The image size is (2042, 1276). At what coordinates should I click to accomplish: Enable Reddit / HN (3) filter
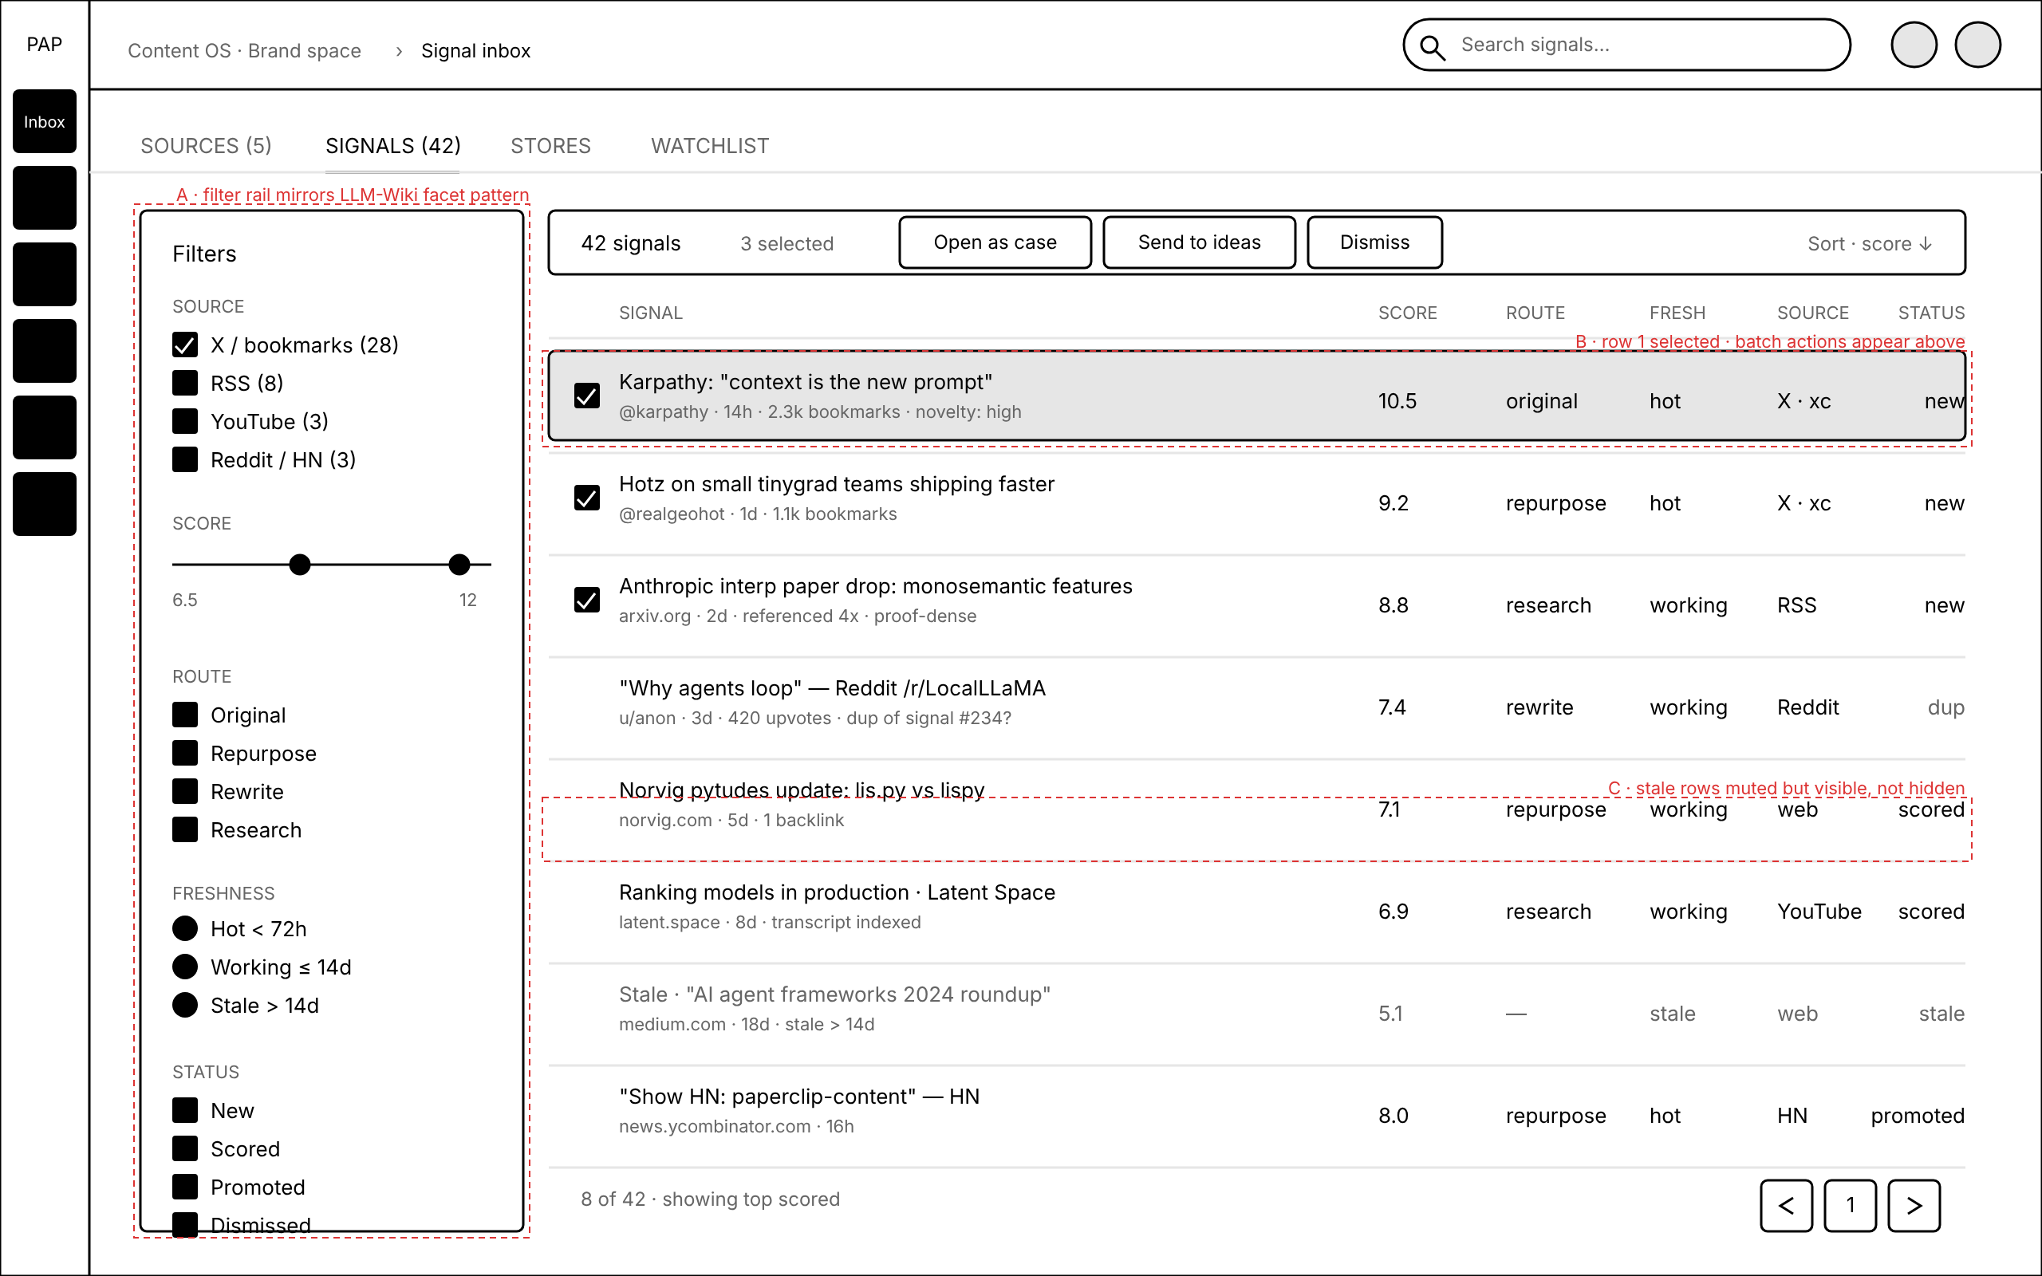coord(185,460)
